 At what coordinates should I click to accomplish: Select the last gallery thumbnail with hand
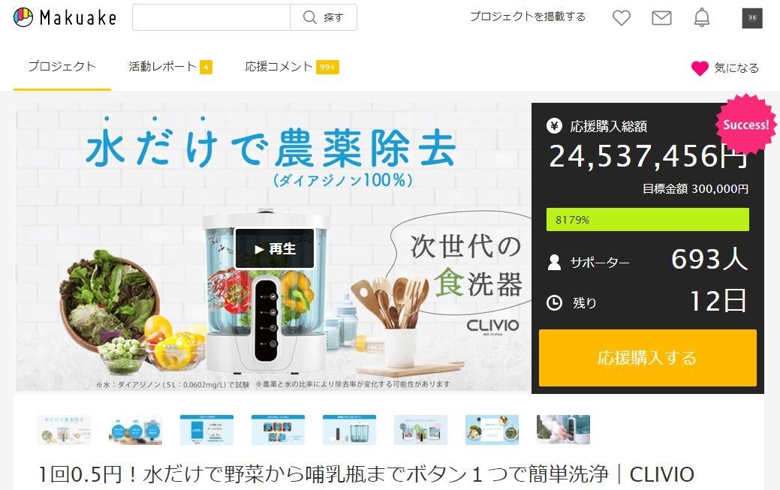point(563,430)
